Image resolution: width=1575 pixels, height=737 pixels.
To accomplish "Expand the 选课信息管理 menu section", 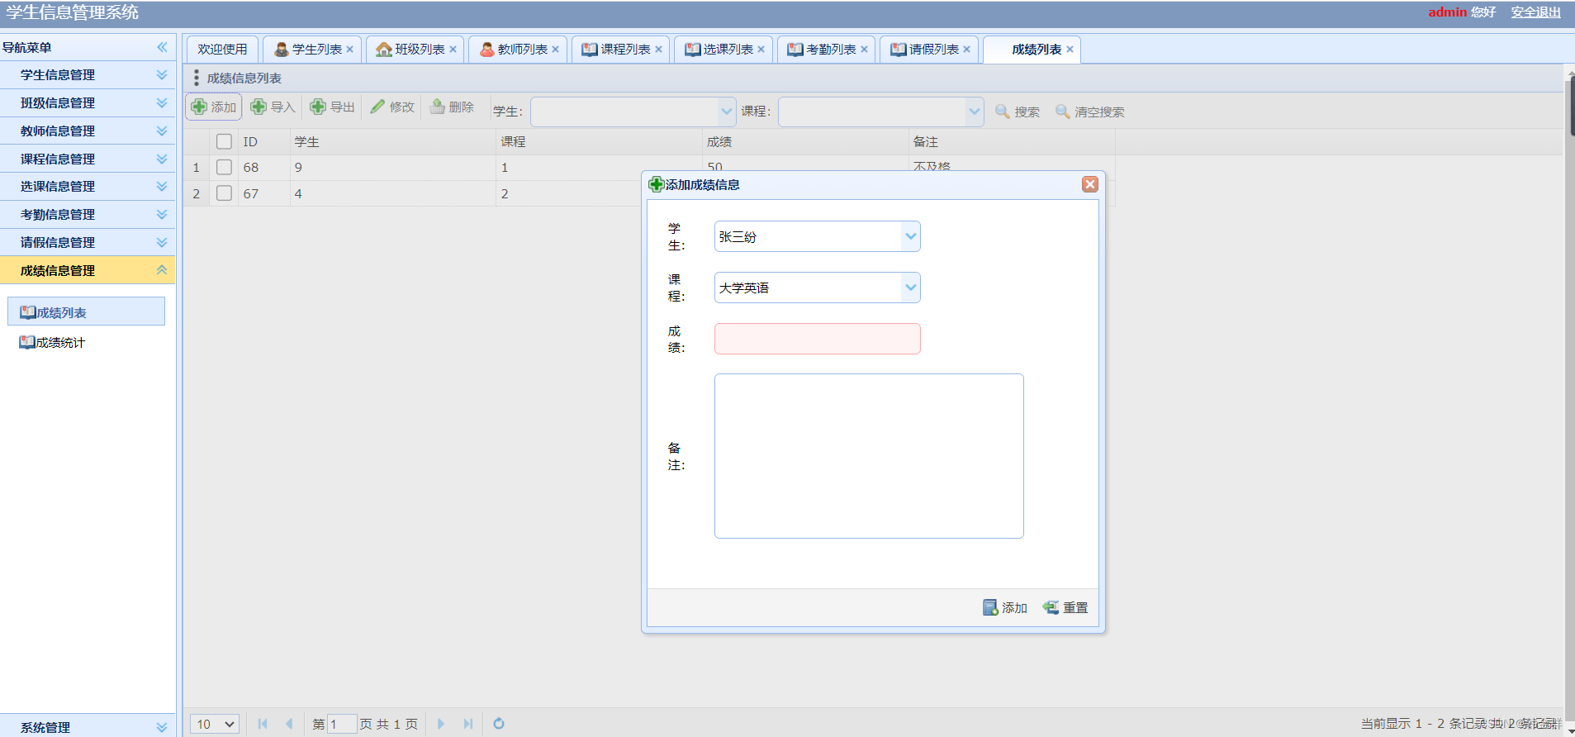I will 88,187.
